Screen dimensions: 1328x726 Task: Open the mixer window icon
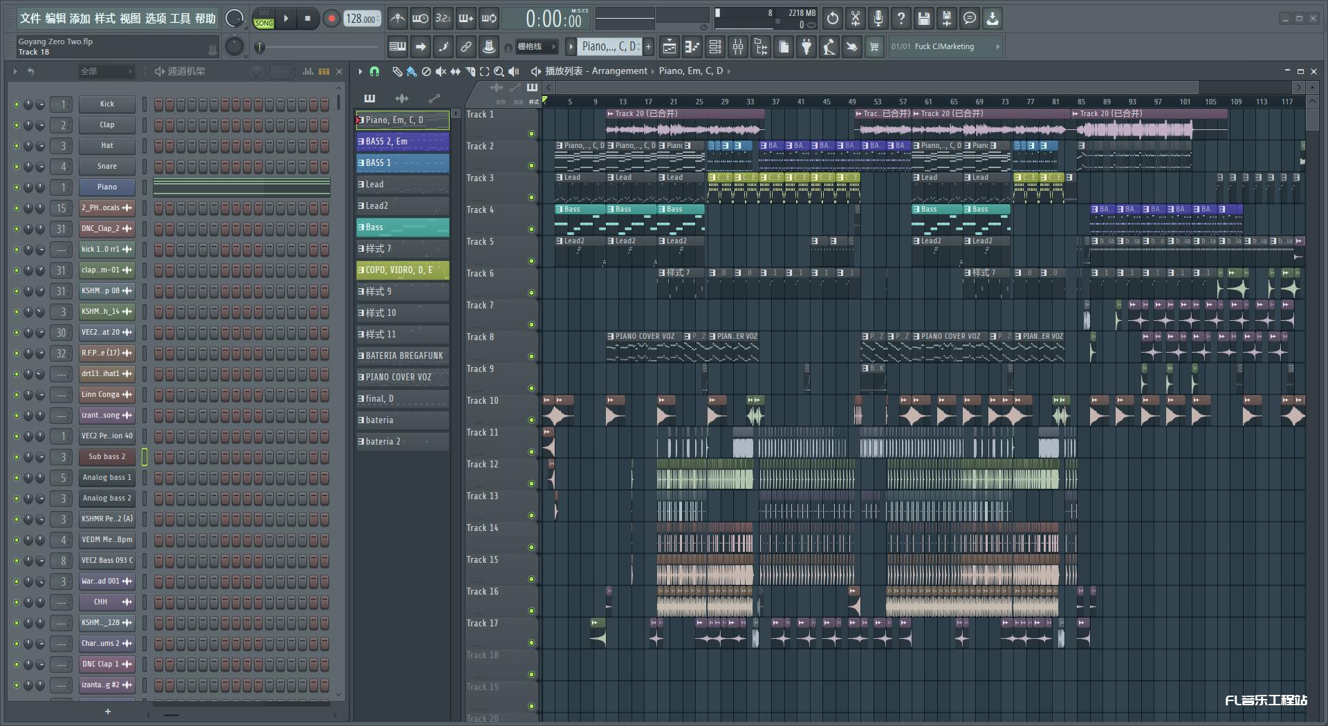pyautogui.click(x=738, y=47)
